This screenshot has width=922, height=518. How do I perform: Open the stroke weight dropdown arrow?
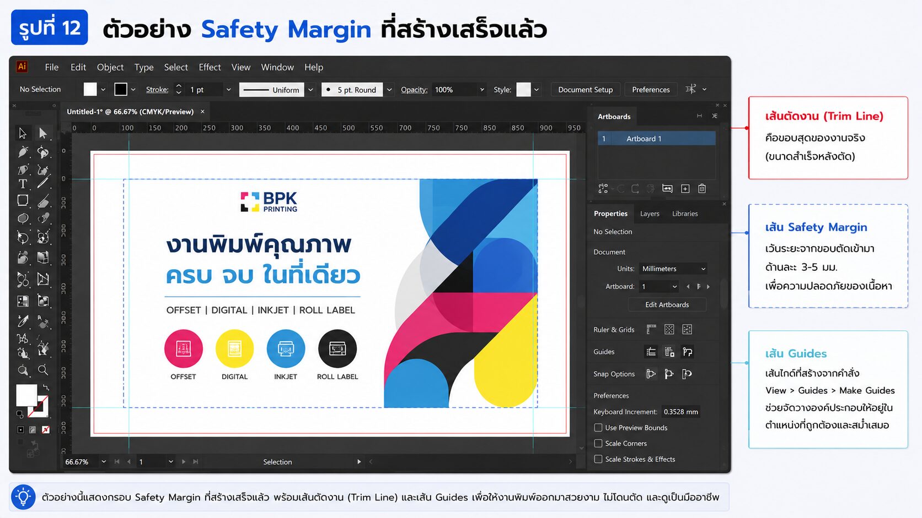(228, 90)
